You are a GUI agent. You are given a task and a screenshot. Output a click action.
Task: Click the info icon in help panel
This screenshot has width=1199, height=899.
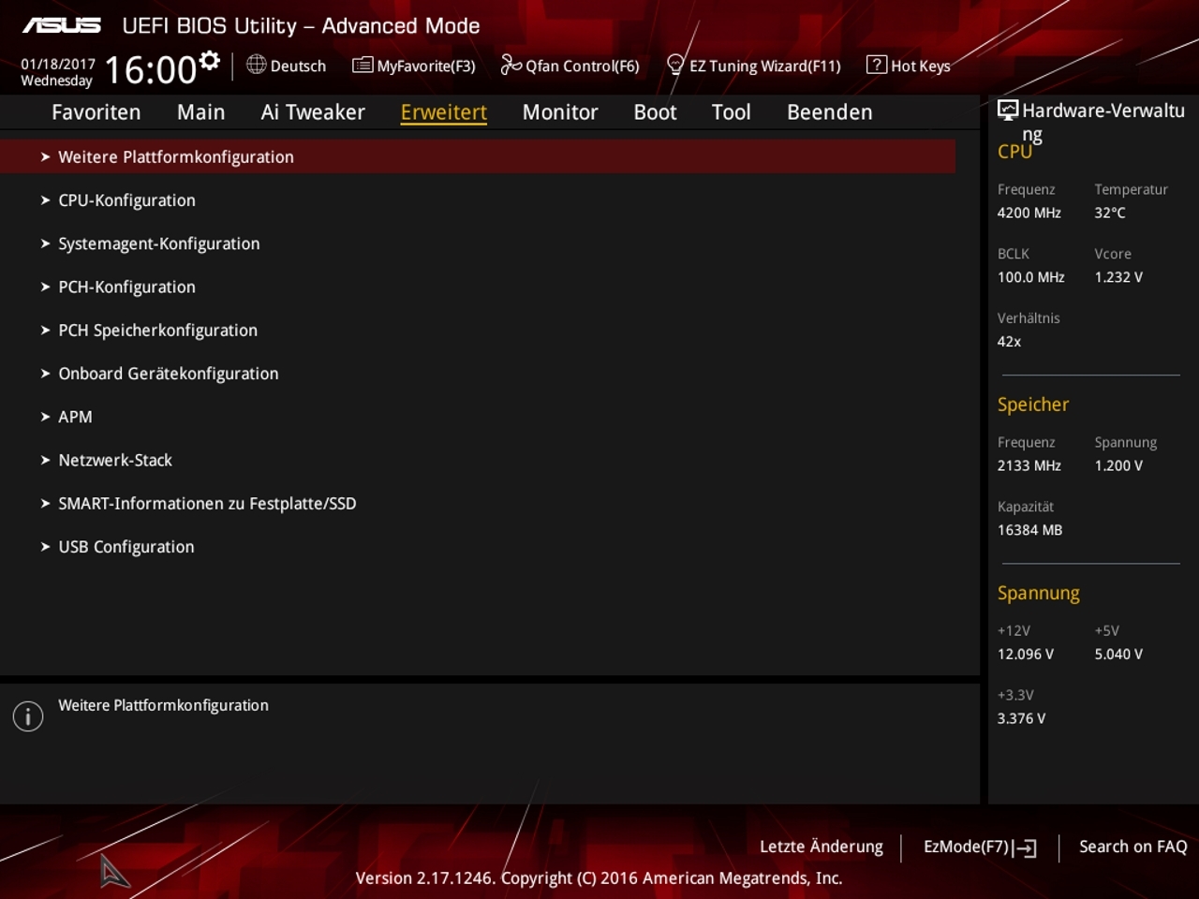coord(28,716)
